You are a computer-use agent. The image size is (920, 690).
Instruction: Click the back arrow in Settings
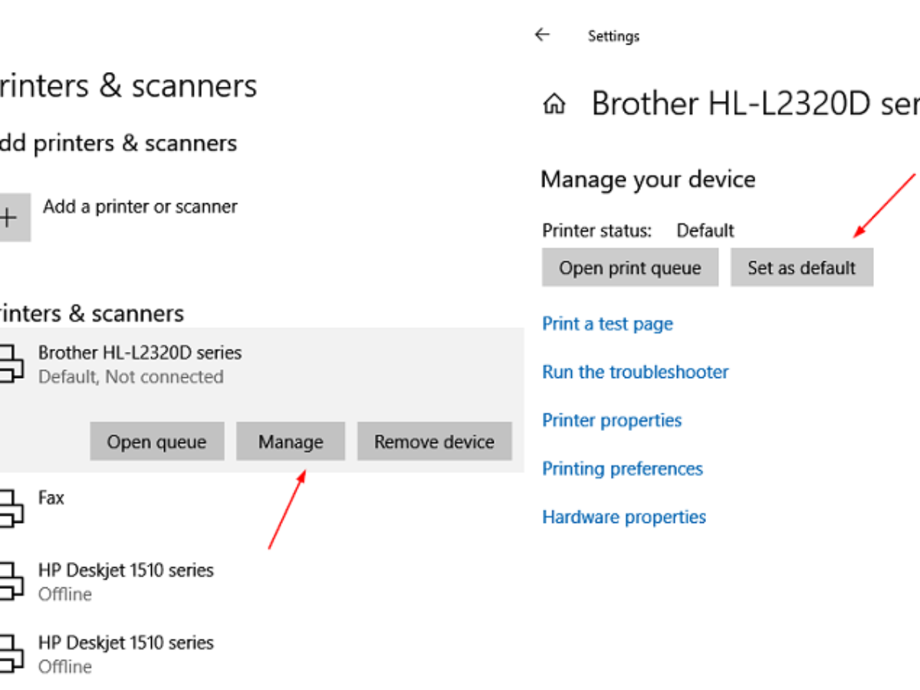tap(543, 34)
